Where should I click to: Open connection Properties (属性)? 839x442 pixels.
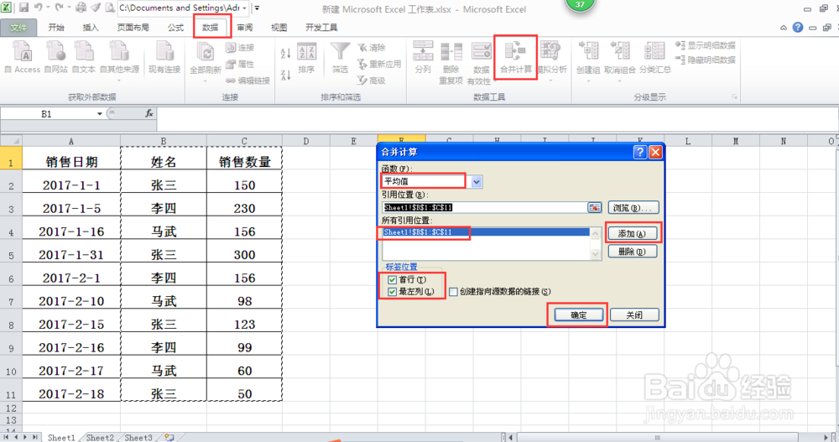coord(240,65)
